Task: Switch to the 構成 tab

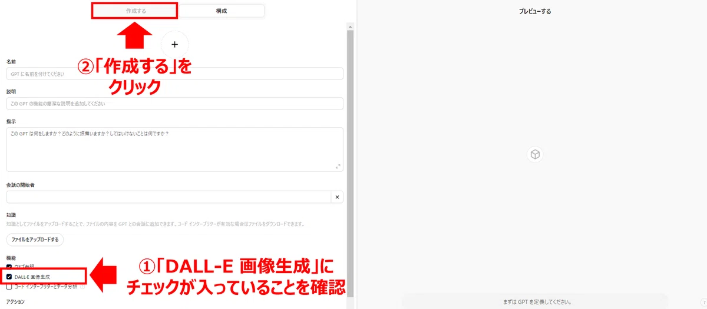Action: point(221,11)
